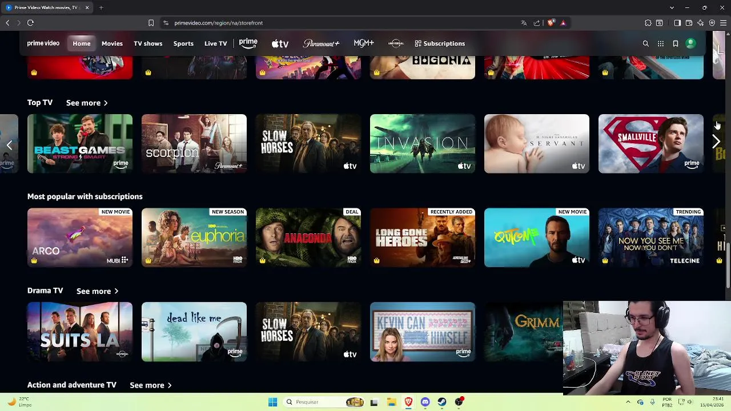Click the share page icon in address bar
This screenshot has height=411, width=731.
(x=537, y=23)
